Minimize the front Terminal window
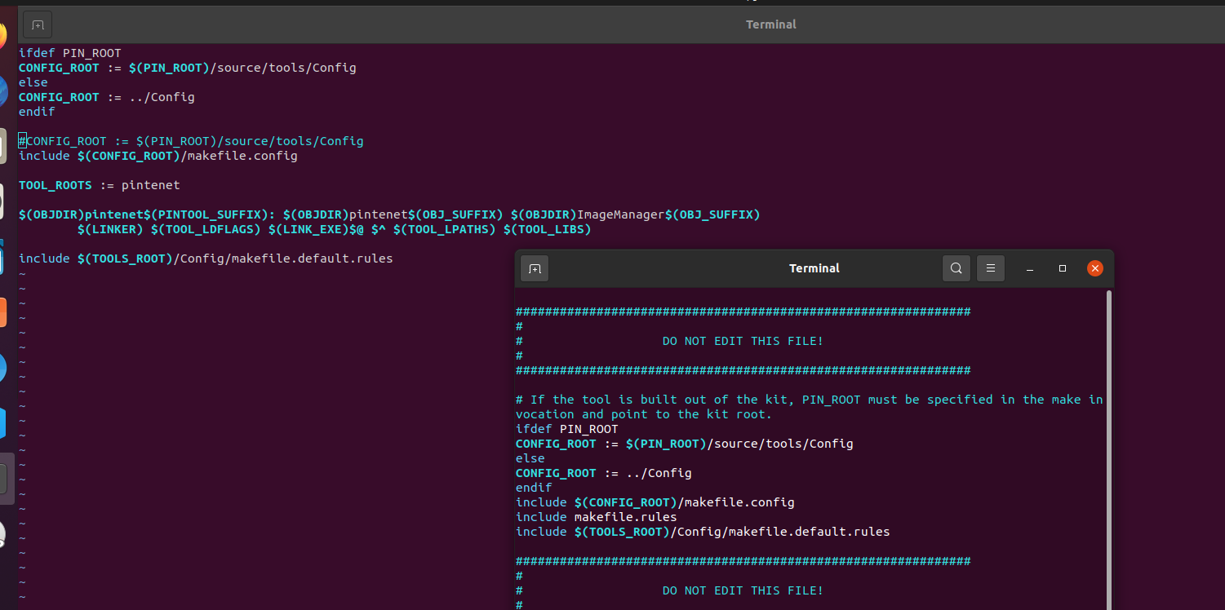The width and height of the screenshot is (1225, 610). click(x=1030, y=268)
